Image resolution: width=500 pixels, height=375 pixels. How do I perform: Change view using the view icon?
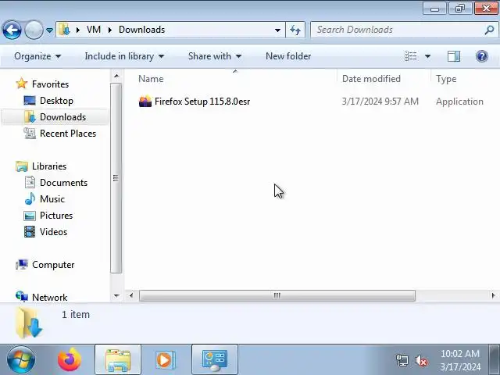(410, 56)
